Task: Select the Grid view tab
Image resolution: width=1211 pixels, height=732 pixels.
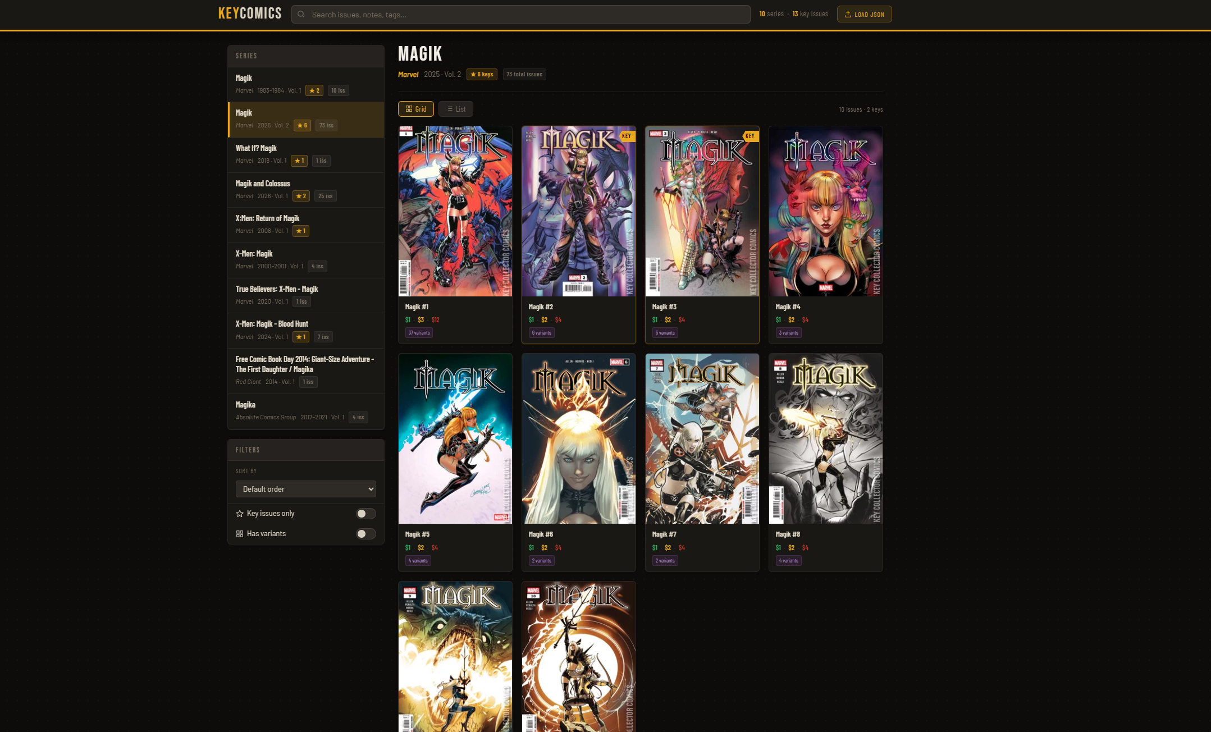Action: click(x=415, y=109)
